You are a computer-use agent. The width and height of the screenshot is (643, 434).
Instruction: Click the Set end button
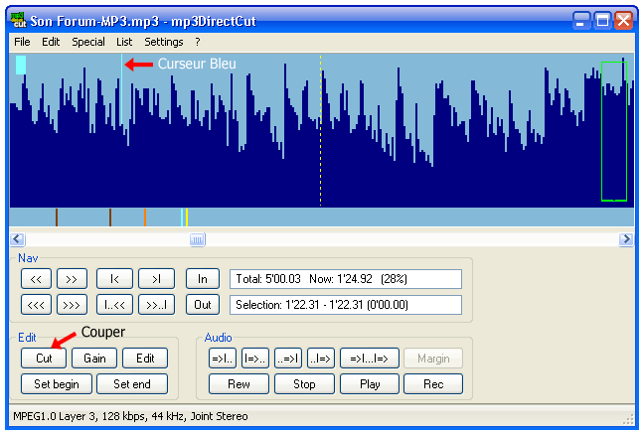(132, 384)
